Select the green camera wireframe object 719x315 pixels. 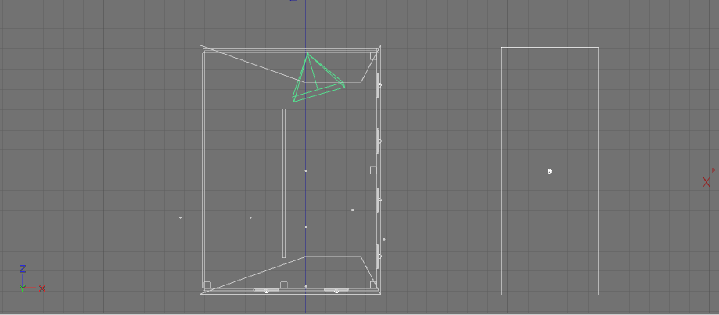pos(318,77)
